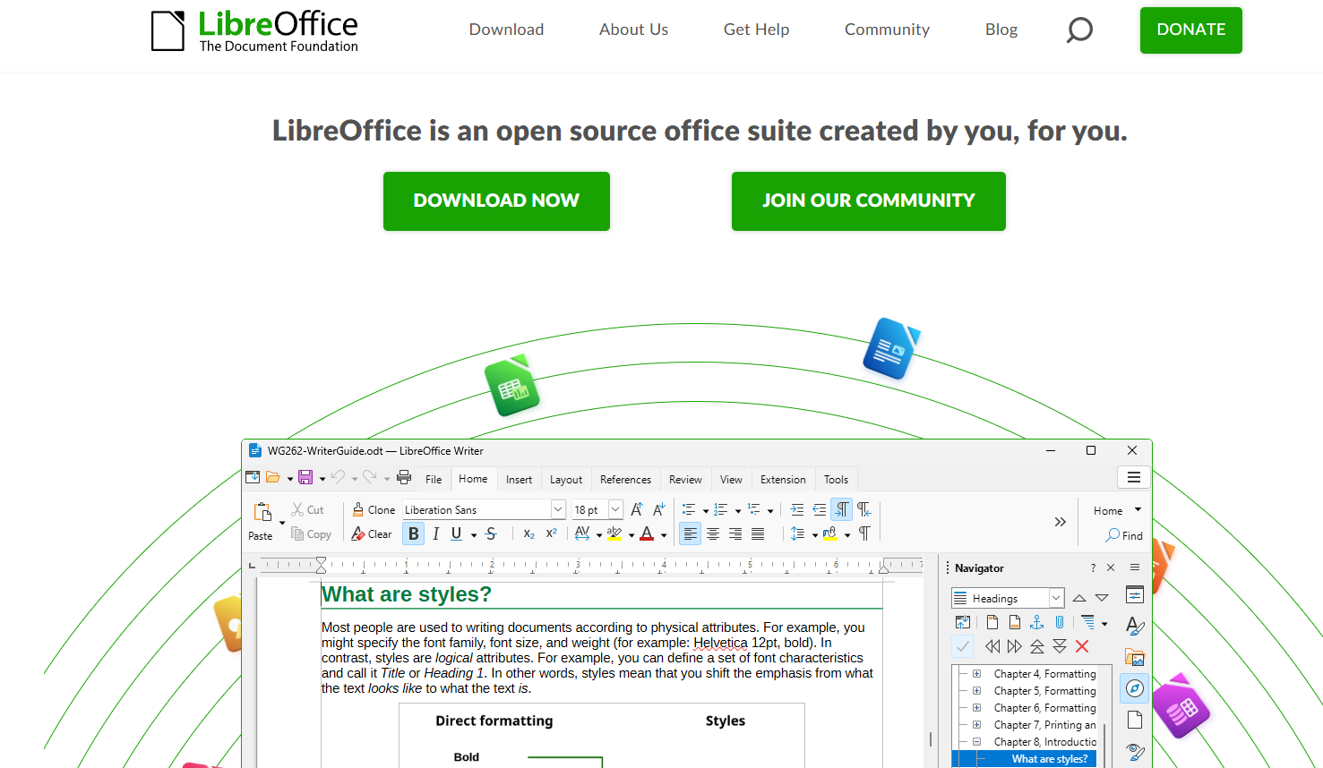Screen dimensions: 1323x768
Task: Click the Undo arrow icon
Action: tap(338, 478)
